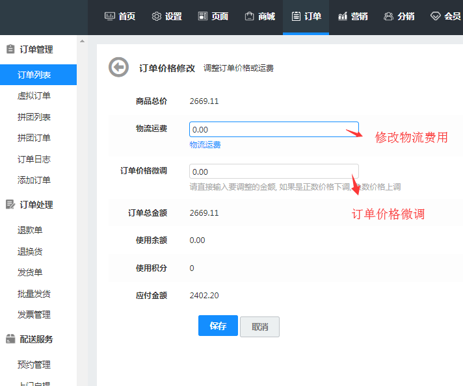Click the 营销 chart icon
This screenshot has width=463, height=386.
pos(343,16)
